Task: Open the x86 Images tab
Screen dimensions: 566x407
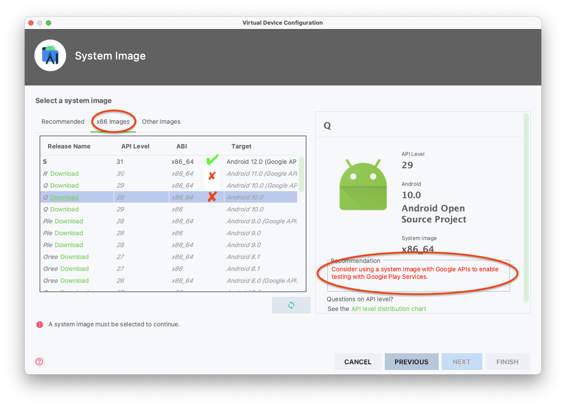Action: pyautogui.click(x=113, y=122)
